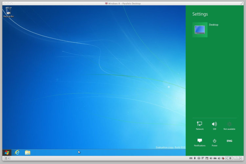Click the Parallels sound speaker icon
Image resolution: width=246 pixels, height=164 pixels.
[x=211, y=158]
